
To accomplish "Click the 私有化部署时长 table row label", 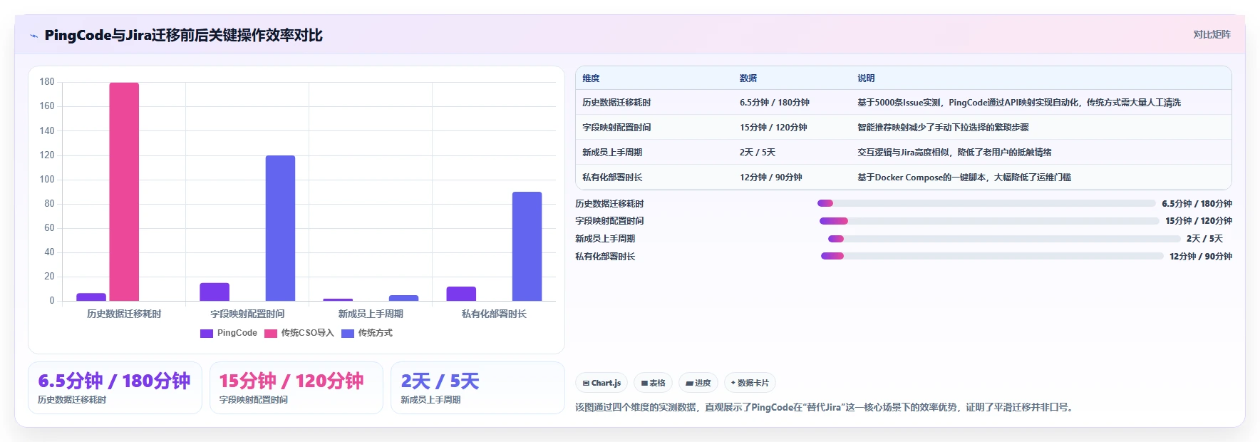I will (x=612, y=178).
